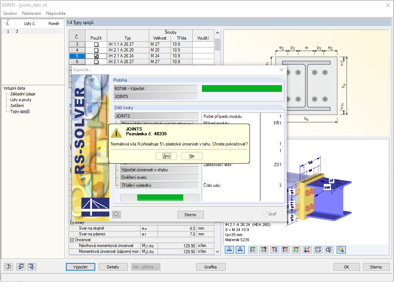Screen dimensions: 394x296
Task: Click the partial-steps green progress bar
Action: (160, 197)
